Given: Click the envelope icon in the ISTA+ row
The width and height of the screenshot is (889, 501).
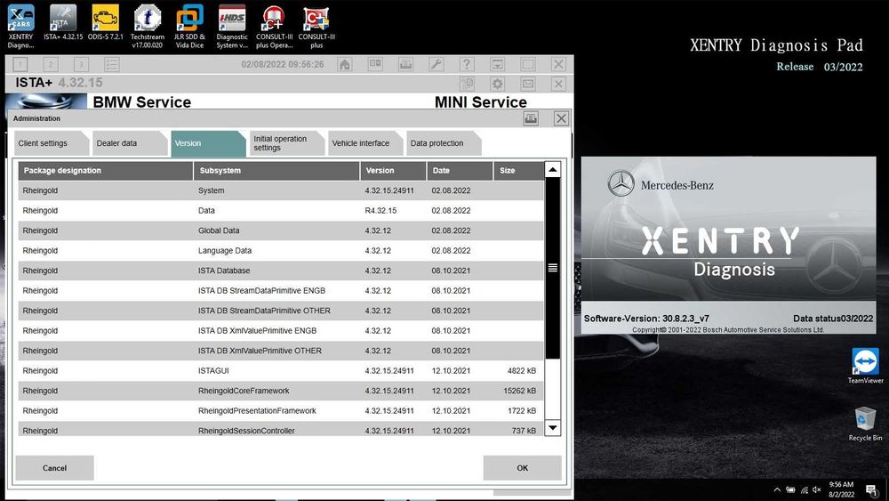Looking at the screenshot, I should (x=528, y=84).
